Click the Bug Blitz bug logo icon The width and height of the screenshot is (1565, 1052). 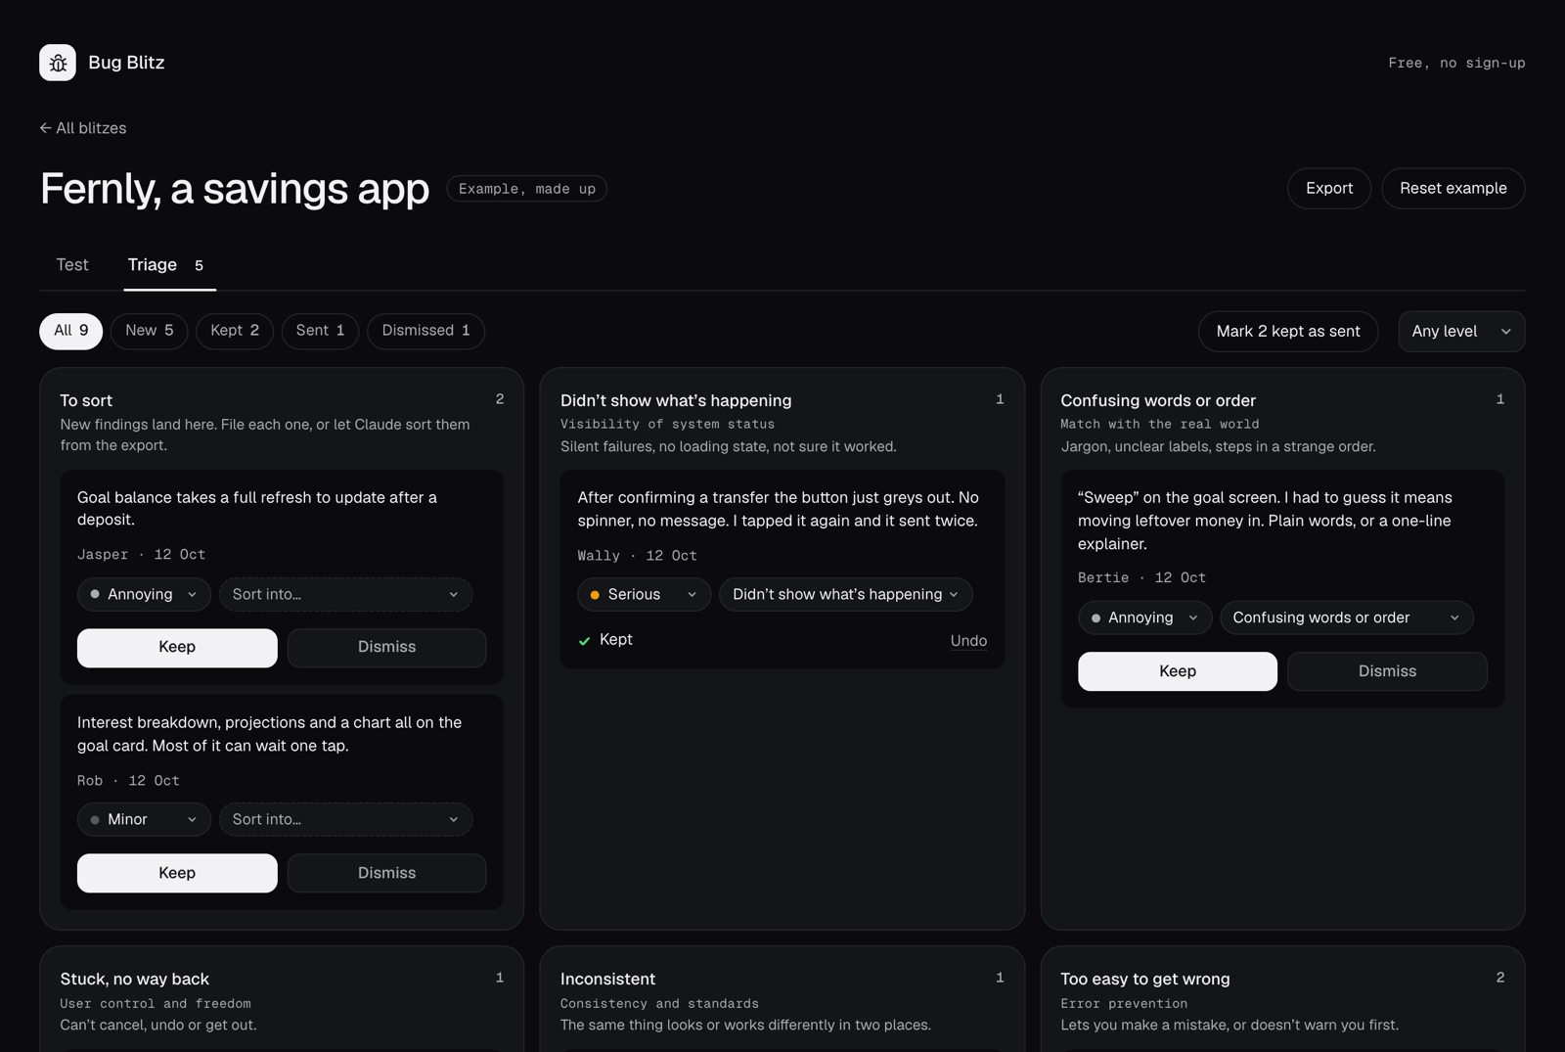pos(58,63)
